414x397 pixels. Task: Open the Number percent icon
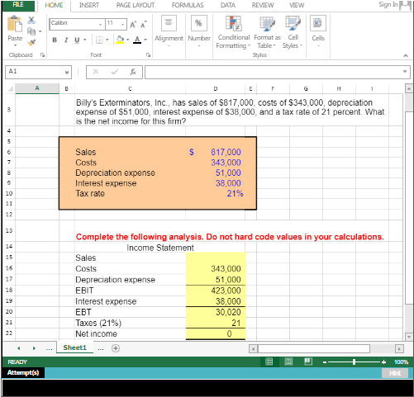point(198,23)
